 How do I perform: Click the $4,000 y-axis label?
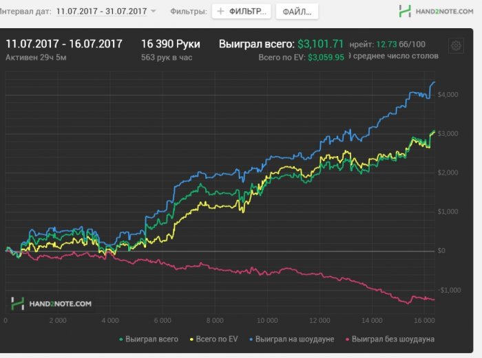click(x=448, y=95)
